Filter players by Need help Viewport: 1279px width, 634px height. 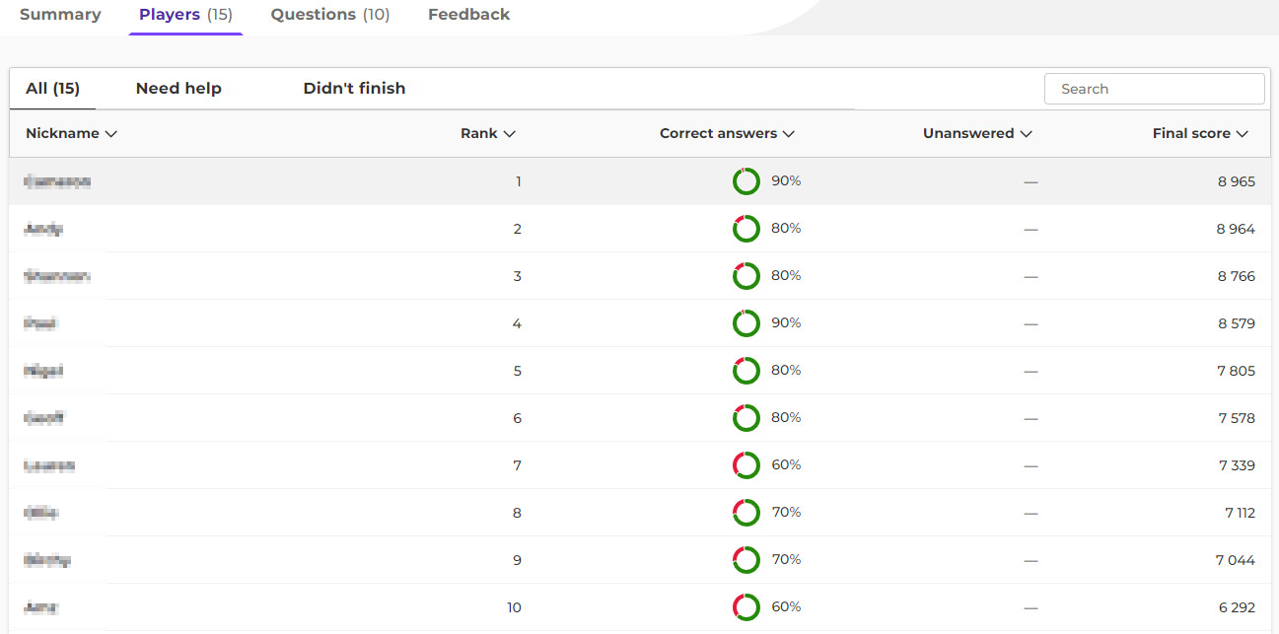pyautogui.click(x=178, y=89)
